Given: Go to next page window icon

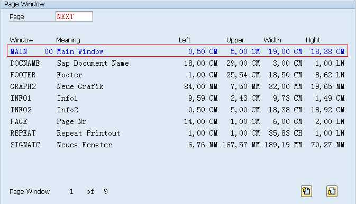Looking at the screenshot, I should pyautogui.click(x=332, y=191).
